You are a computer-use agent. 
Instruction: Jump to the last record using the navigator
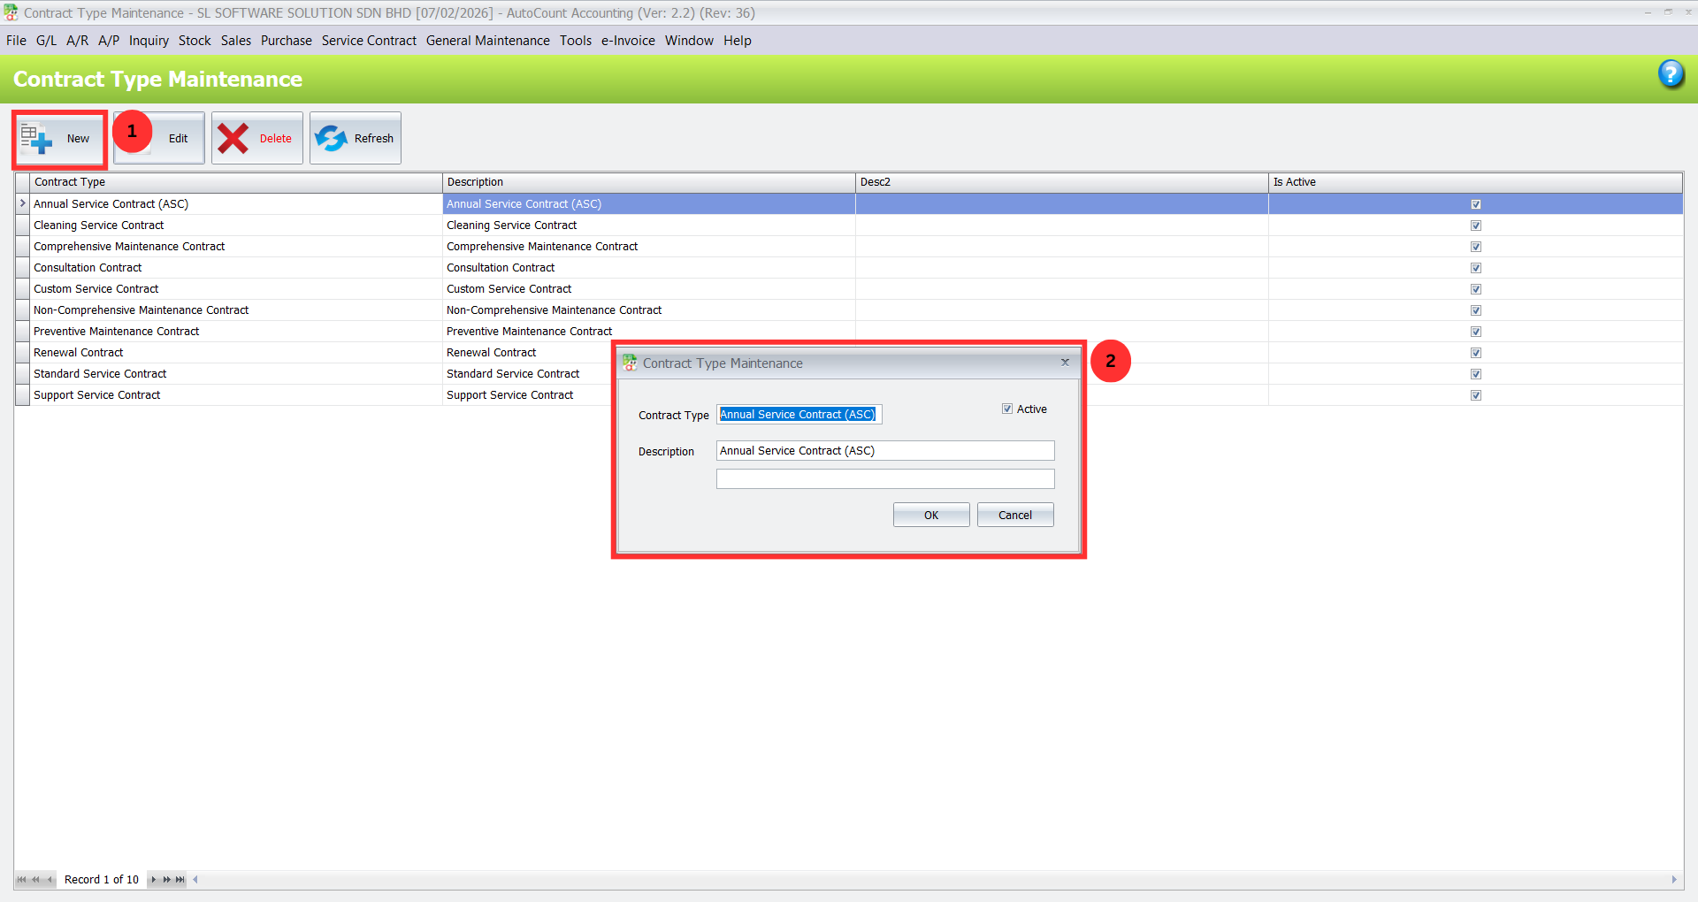point(179,879)
